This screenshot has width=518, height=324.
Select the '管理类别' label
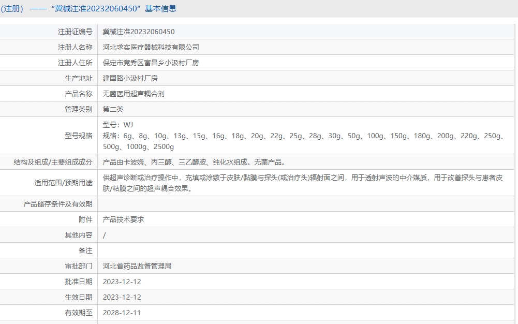pyautogui.click(x=79, y=109)
